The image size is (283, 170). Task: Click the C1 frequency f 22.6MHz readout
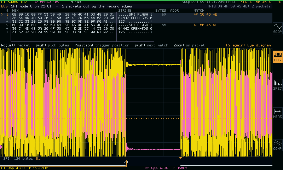(x=38, y=168)
